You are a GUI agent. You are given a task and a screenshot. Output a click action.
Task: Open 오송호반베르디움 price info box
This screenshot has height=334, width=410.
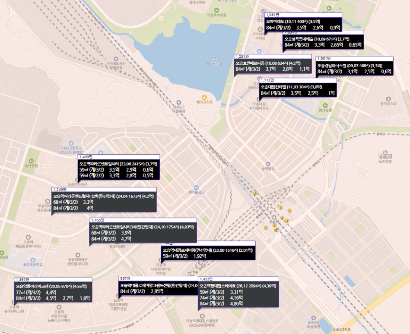click(273, 64)
